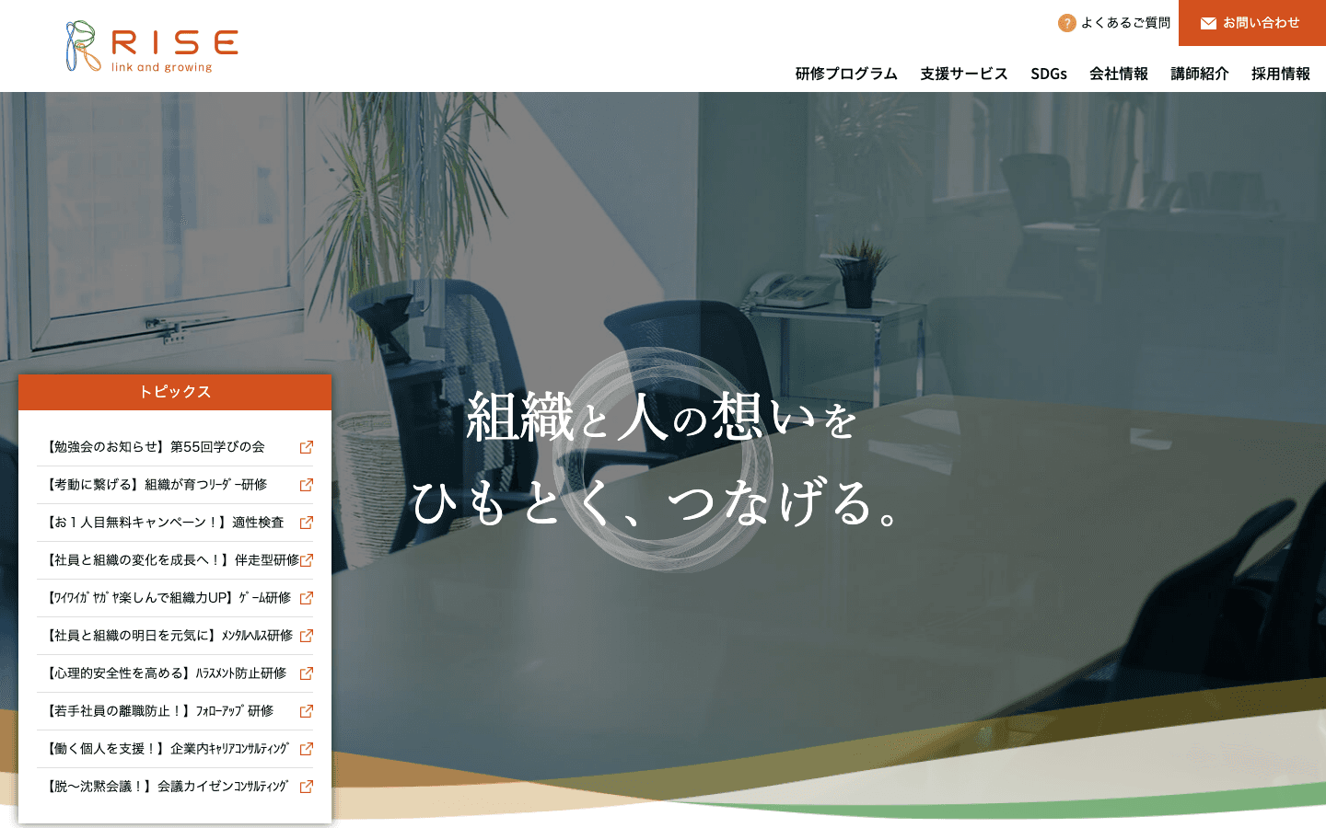The width and height of the screenshot is (1326, 828).
Task: Click external link icon for 適性検査 row
Action: 307,523
